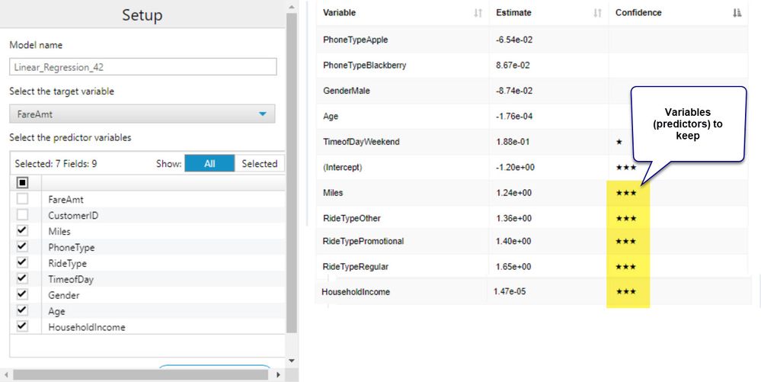Viewport: 761px width, 382px height.
Task: Click horizontal scrollbar right arrow
Action: (278, 374)
